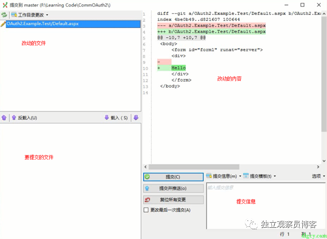Image resolution: width=327 pixels, height=239 pixels.
Task: Click the 反载入(U) unstage button
Action: pos(24,118)
